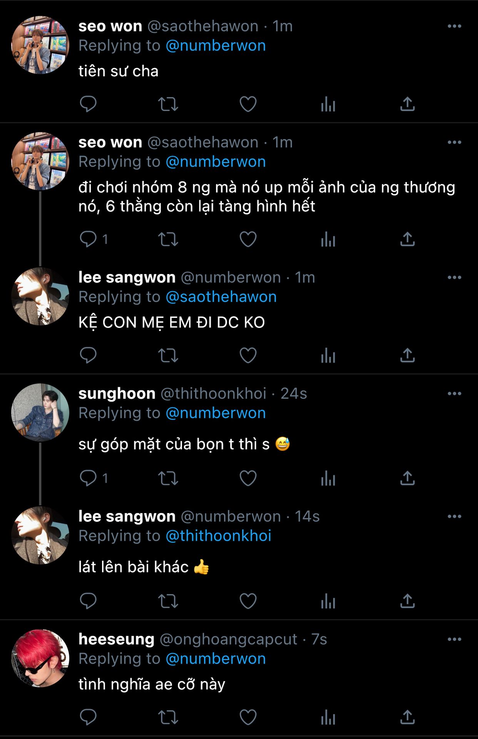
Task: Reply to seo won's "đi chơi nhóm" tweet
Action: click(x=88, y=239)
